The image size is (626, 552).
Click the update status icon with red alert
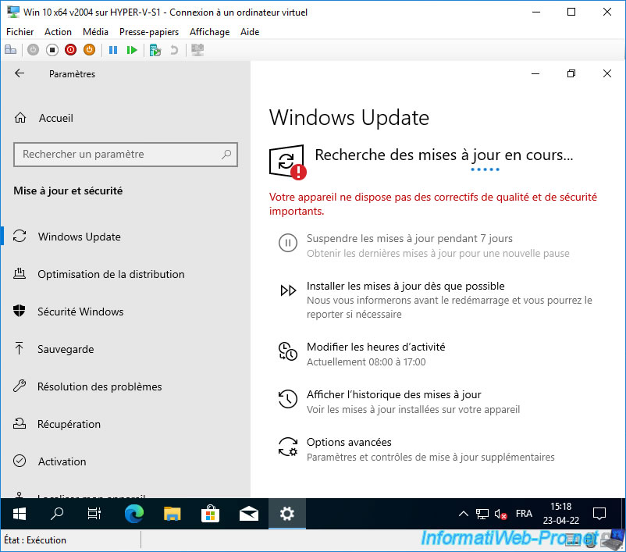point(287,162)
